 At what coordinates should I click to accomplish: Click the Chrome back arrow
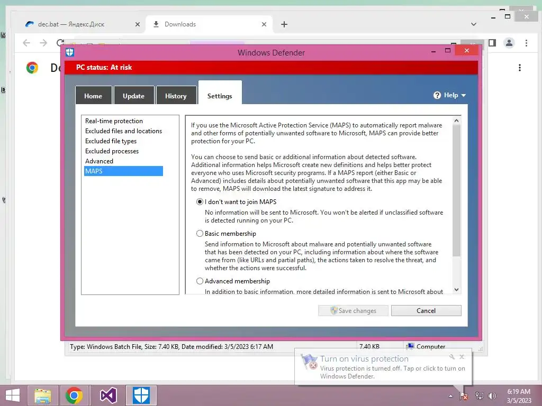pyautogui.click(x=26, y=43)
